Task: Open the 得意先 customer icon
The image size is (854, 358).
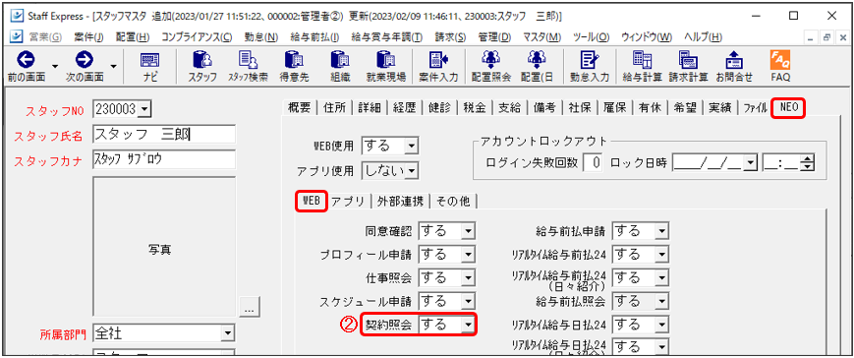Action: pos(294,66)
